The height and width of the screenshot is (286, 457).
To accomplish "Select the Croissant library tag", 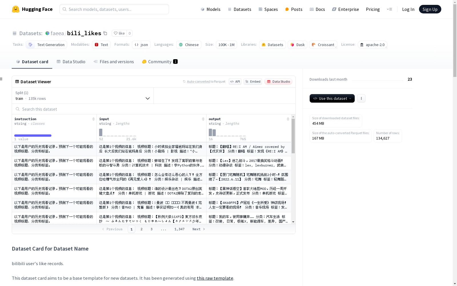I will 323,45.
